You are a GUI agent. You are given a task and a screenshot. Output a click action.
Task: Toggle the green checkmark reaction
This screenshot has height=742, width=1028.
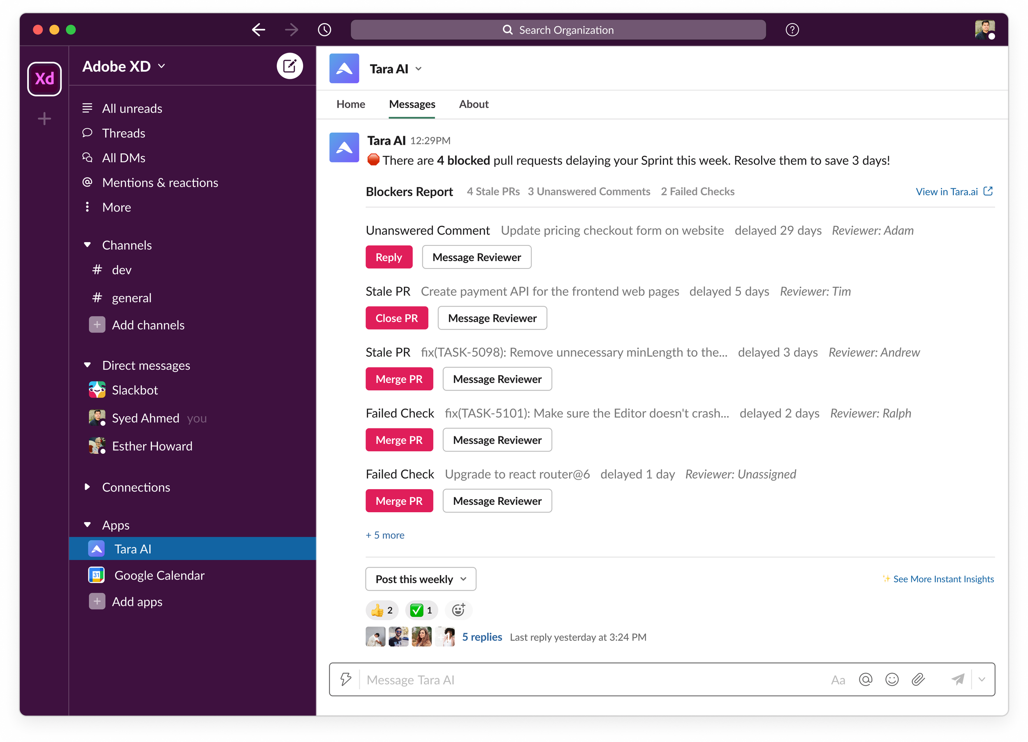(x=421, y=610)
